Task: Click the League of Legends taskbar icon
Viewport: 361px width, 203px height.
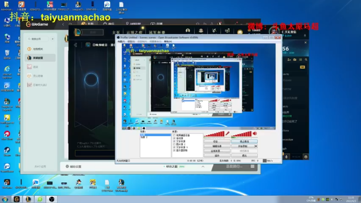Action: [28, 199]
